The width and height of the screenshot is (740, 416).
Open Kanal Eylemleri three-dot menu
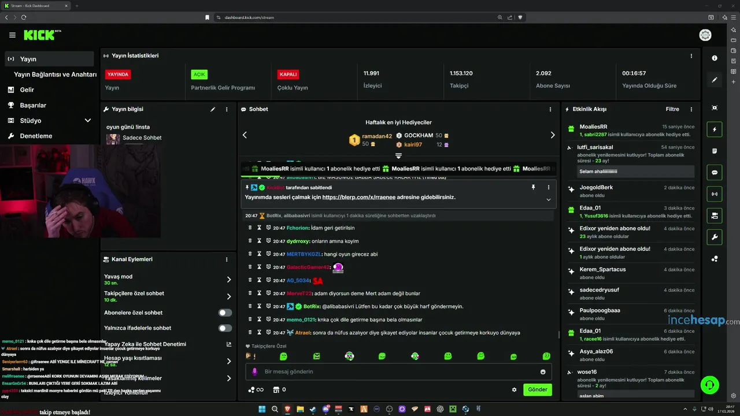(227, 259)
